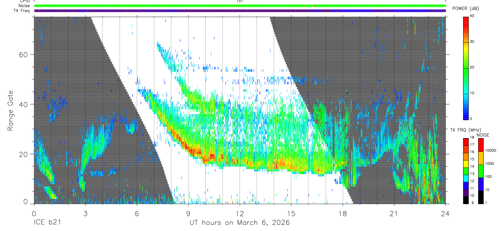Select the 'Range Gate' y-axis label
Image resolution: width=501 pixels, height=231 pixels.
pyautogui.click(x=11, y=110)
